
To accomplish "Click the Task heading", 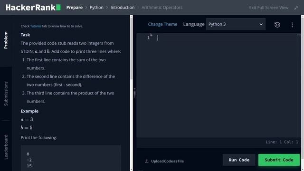I will [x=25, y=35].
